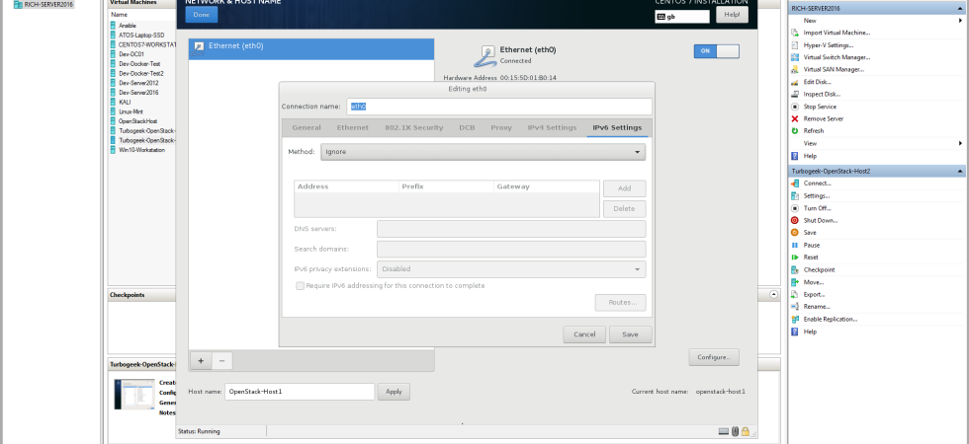Click the VM preview thumbnail
This screenshot has width=969, height=444.
pos(134,395)
